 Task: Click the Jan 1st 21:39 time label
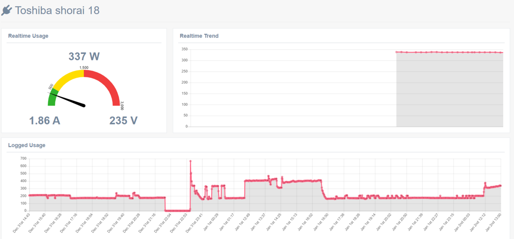[416, 222]
